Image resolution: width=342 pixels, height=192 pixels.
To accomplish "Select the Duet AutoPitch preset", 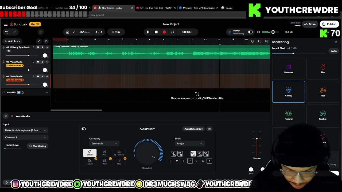I will pyautogui.click(x=104, y=153).
